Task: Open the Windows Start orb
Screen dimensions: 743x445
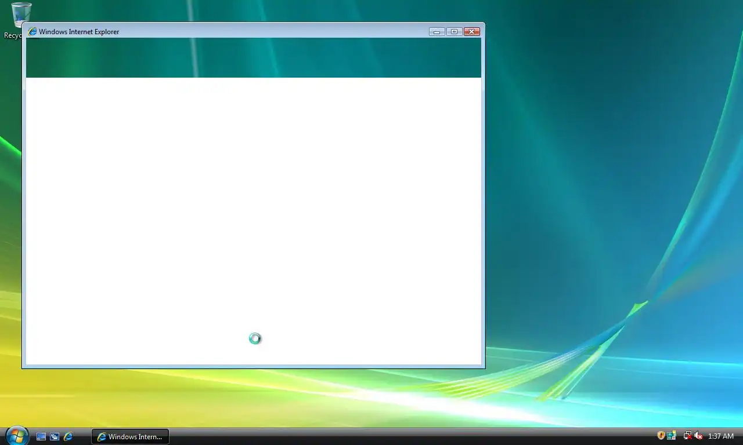Action: pyautogui.click(x=17, y=436)
